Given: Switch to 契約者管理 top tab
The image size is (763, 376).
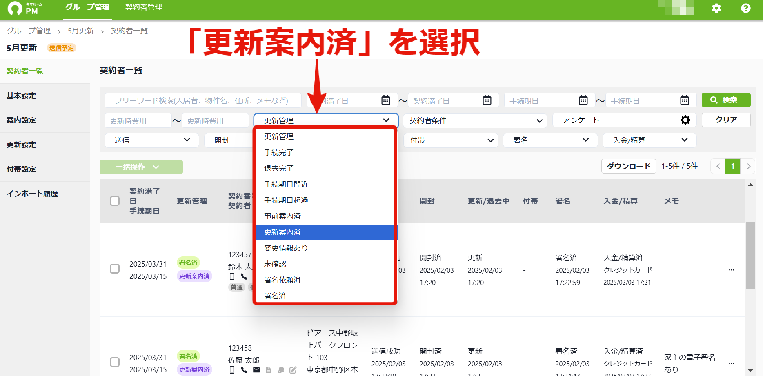Looking at the screenshot, I should [144, 7].
